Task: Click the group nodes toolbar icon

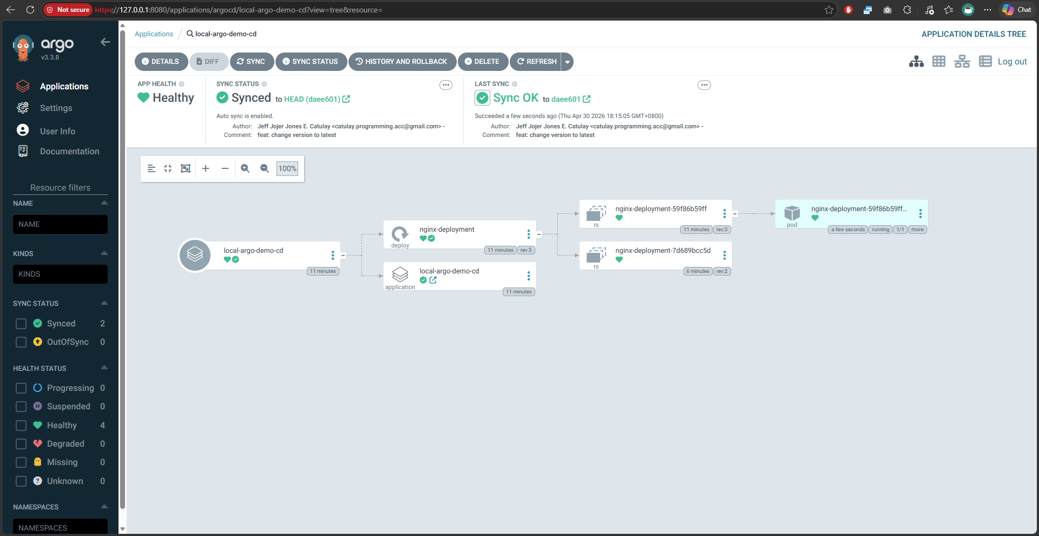Action: [152, 168]
